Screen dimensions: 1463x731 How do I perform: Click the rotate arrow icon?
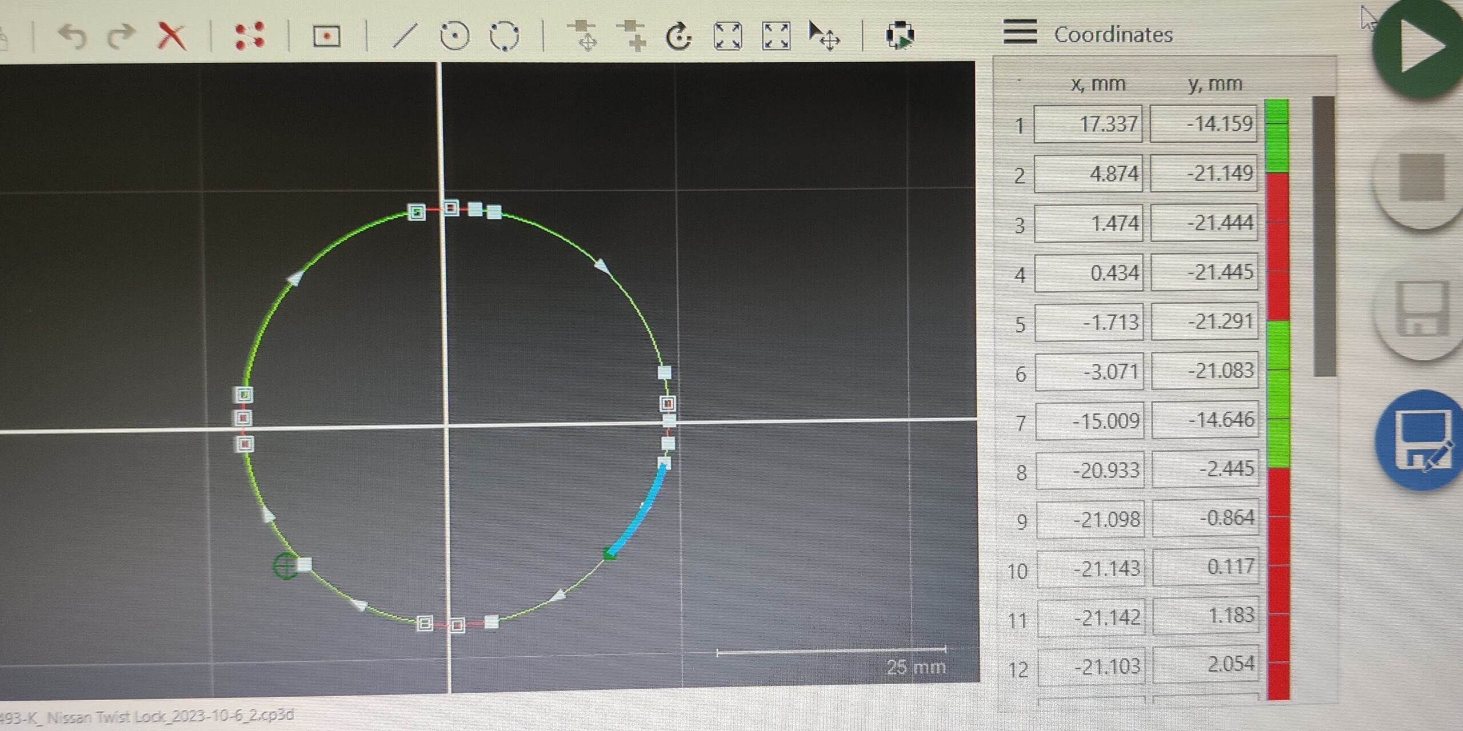(678, 36)
